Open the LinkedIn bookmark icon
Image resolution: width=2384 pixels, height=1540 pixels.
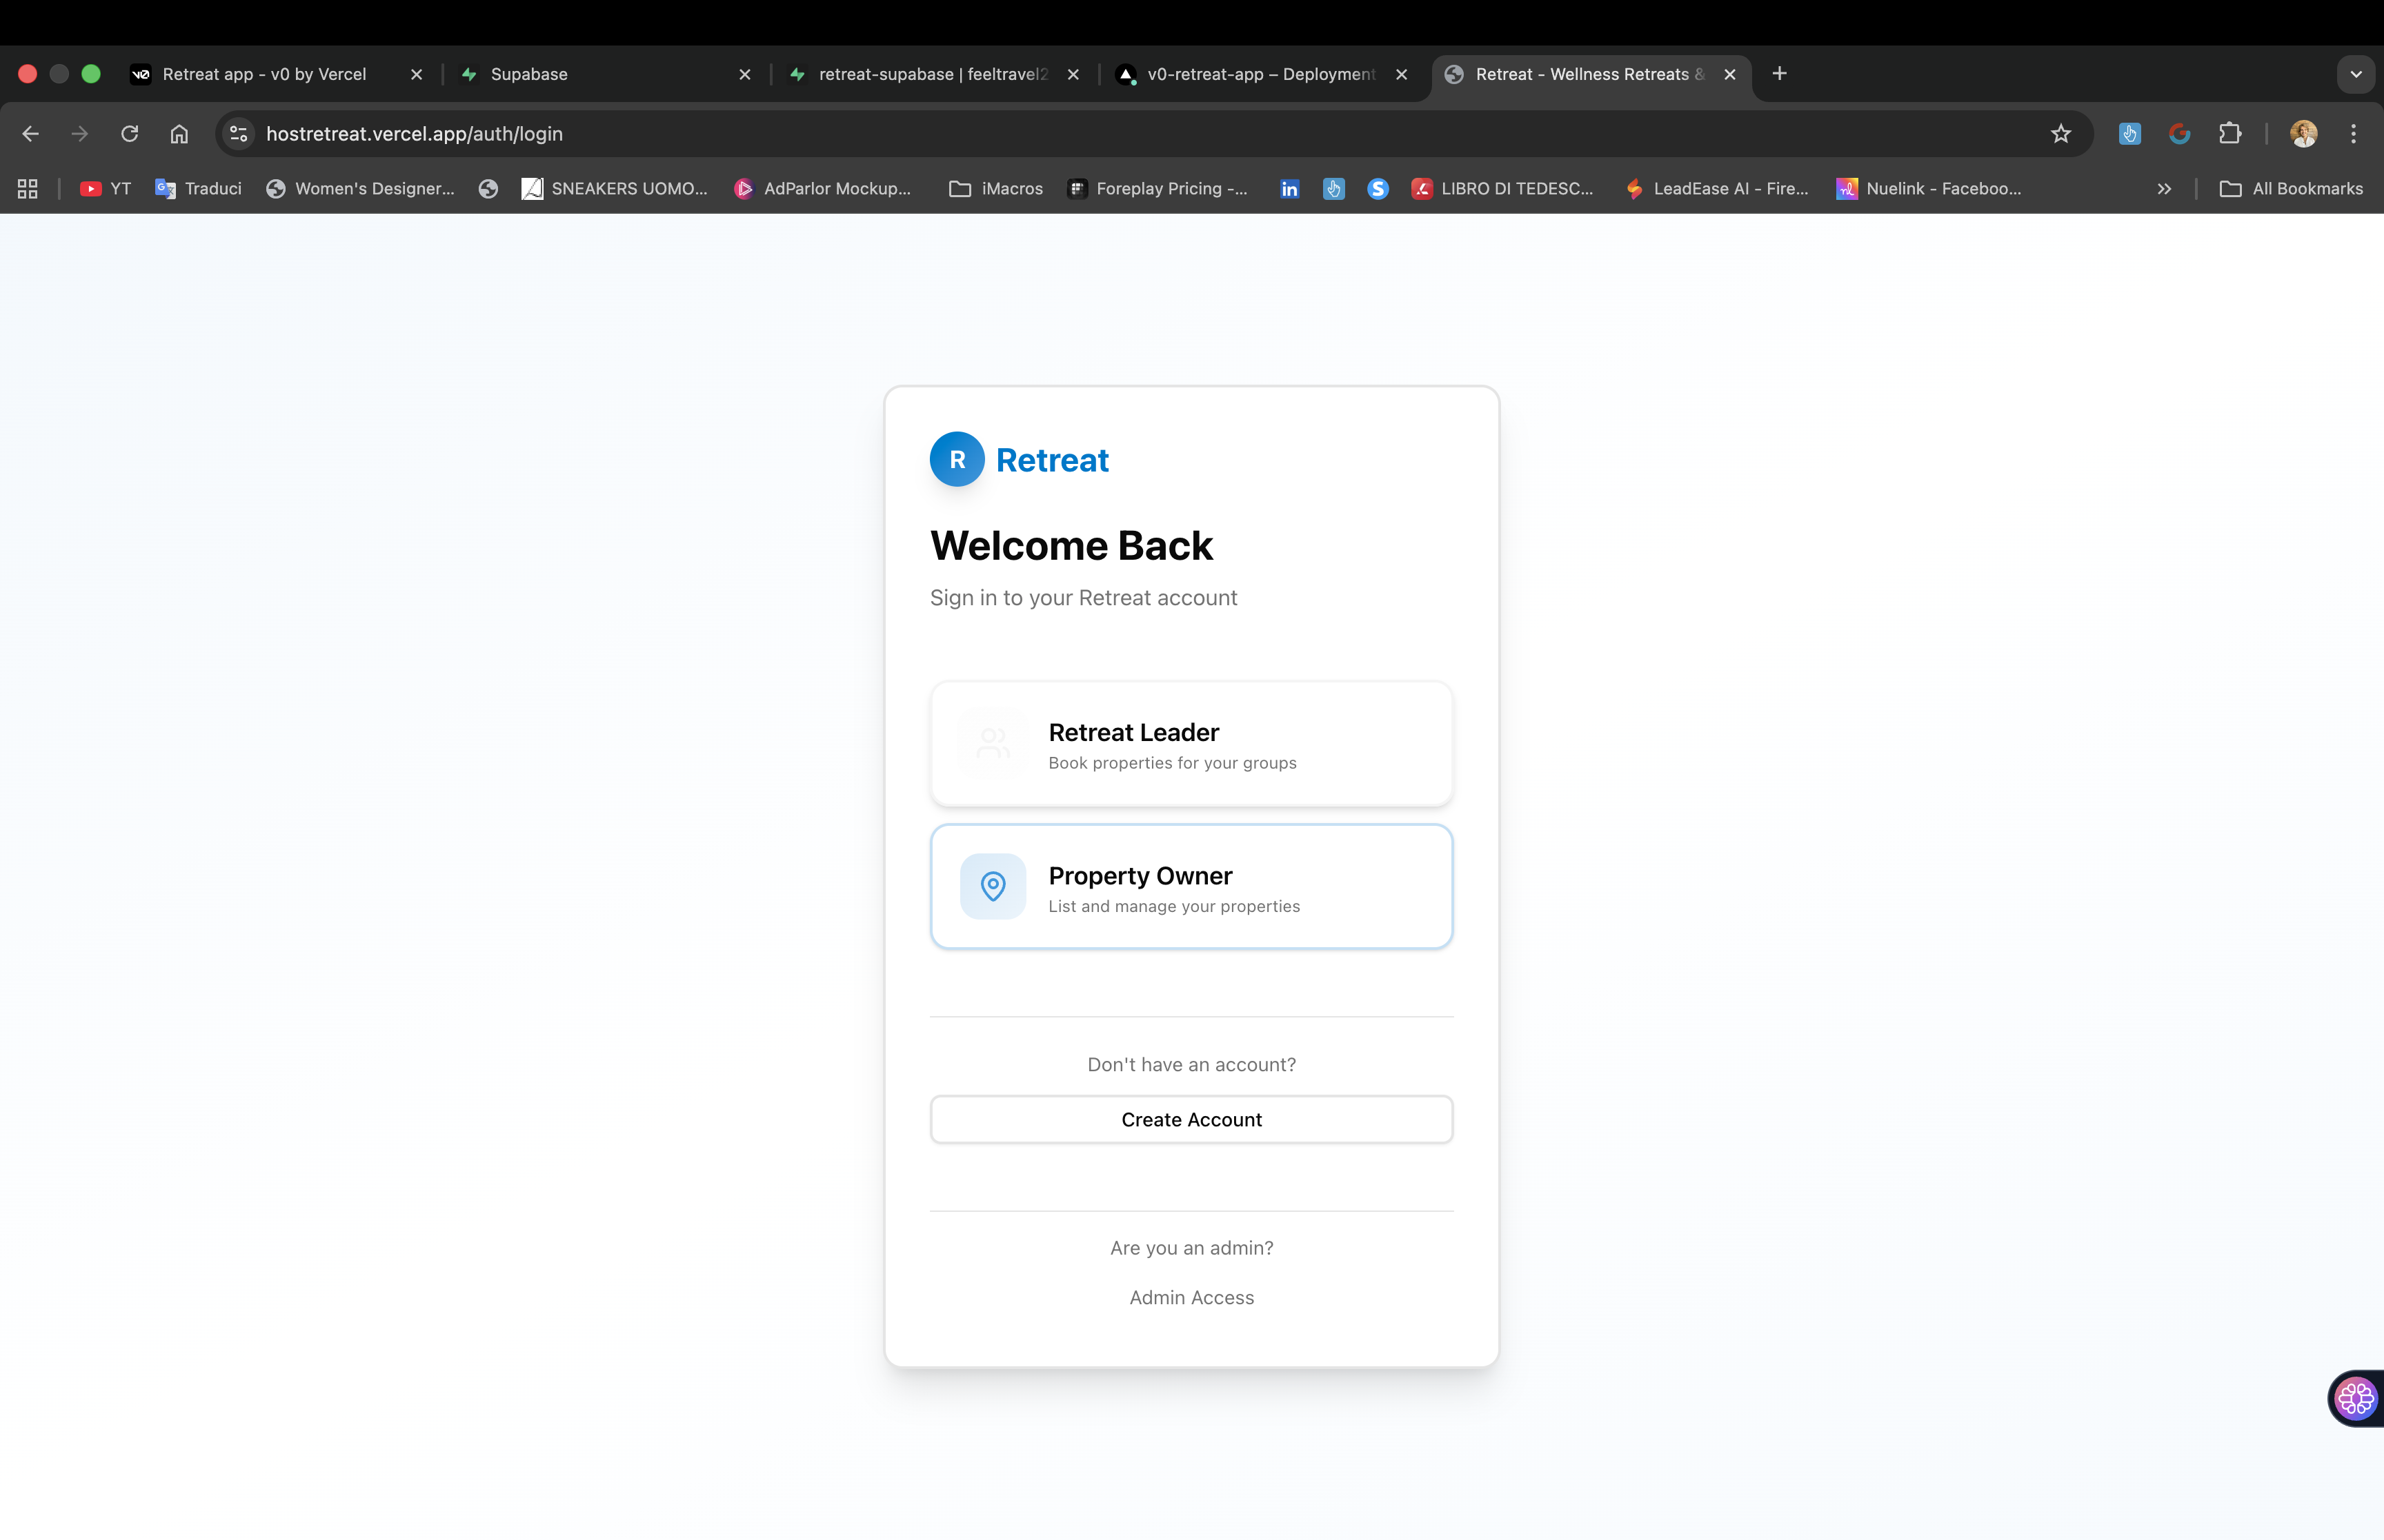click(1289, 189)
